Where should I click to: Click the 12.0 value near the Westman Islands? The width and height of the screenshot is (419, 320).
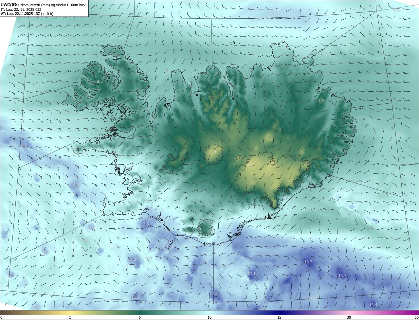171,246
